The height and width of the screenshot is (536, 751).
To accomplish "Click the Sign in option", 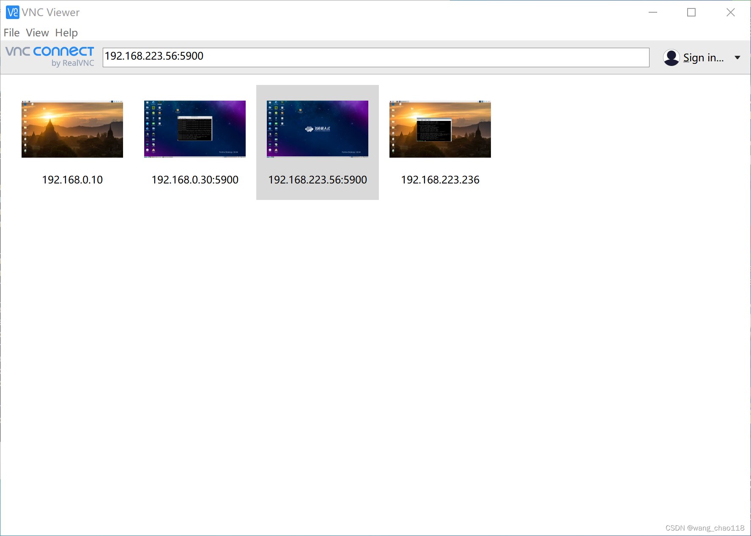I will click(x=703, y=57).
